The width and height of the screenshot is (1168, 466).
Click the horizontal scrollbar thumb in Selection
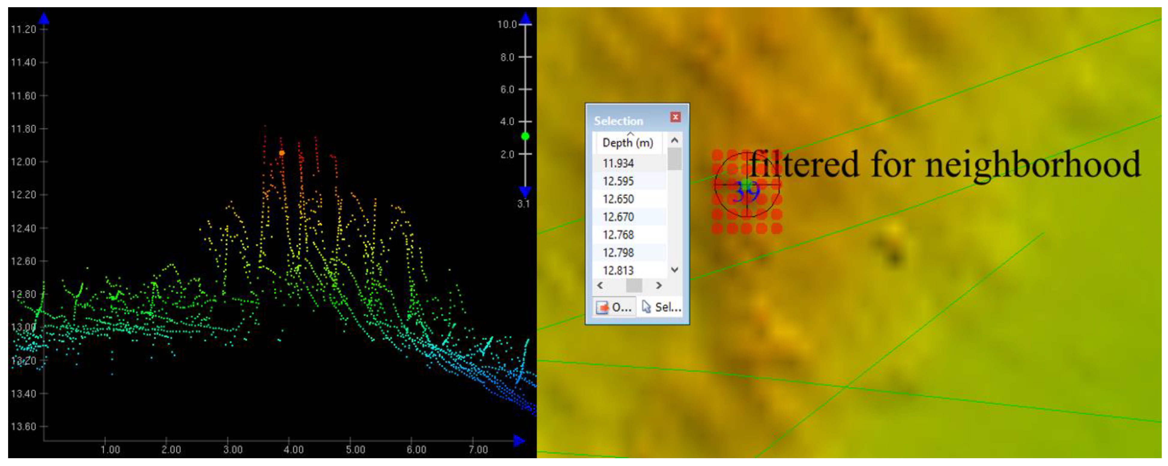coord(634,285)
